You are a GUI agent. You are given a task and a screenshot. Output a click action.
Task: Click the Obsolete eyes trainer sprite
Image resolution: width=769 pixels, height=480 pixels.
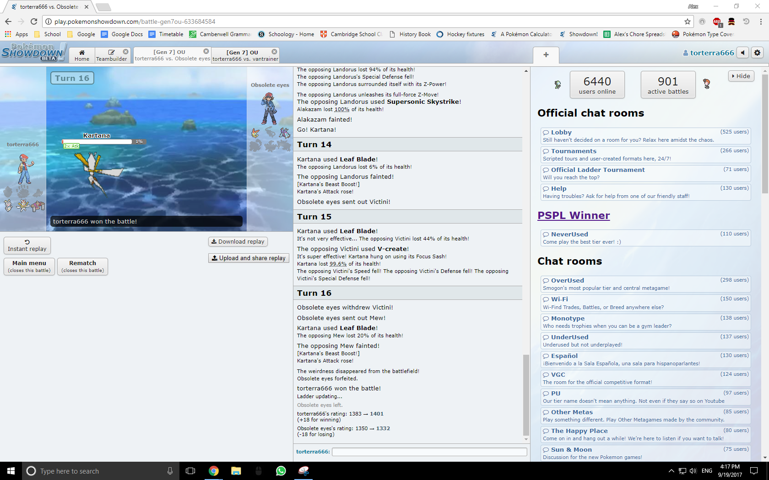(x=269, y=109)
